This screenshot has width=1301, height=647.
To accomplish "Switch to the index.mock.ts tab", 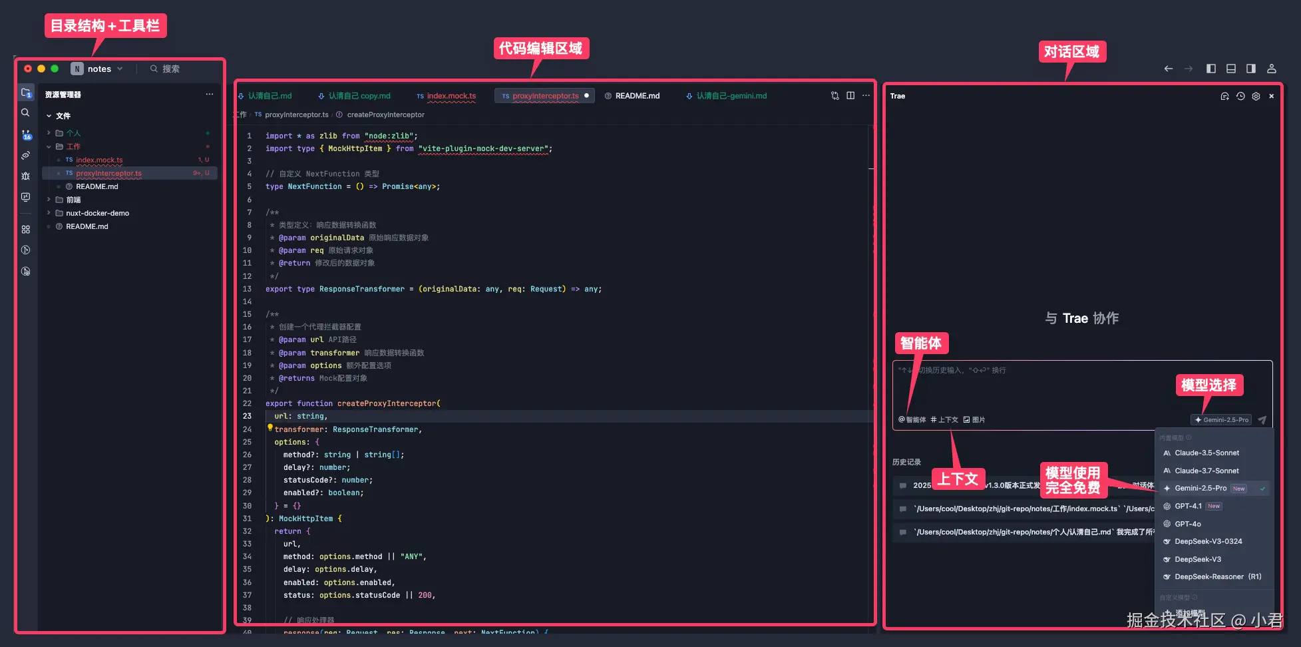I will pos(446,96).
